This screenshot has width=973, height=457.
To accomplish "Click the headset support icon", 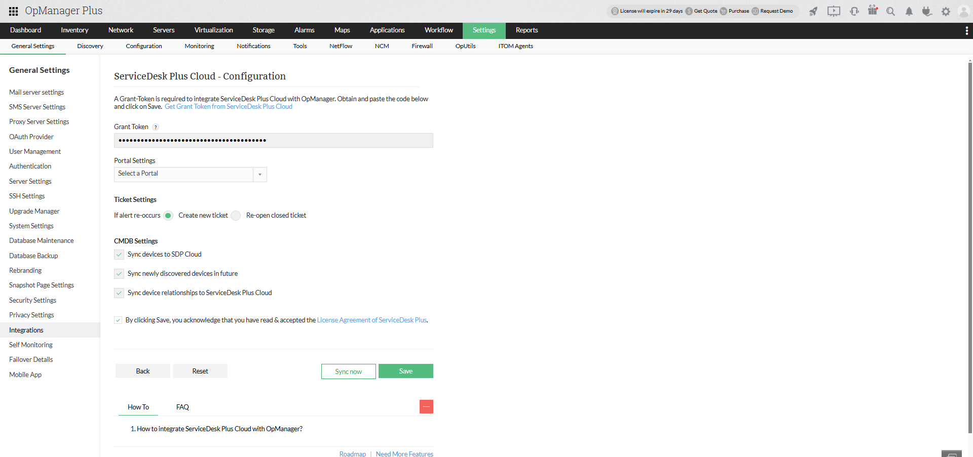I will click(x=854, y=11).
